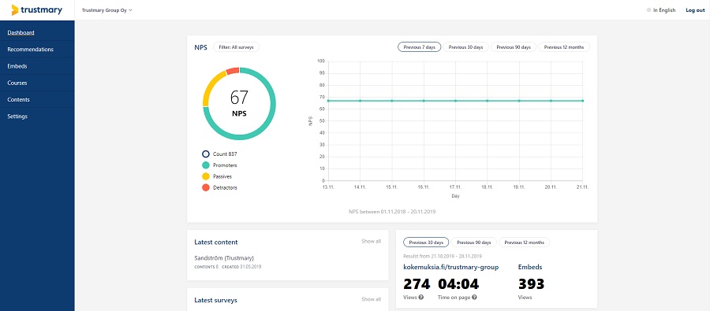Select NPS Previous 7 days range
This screenshot has width=710, height=311.
pos(420,47)
